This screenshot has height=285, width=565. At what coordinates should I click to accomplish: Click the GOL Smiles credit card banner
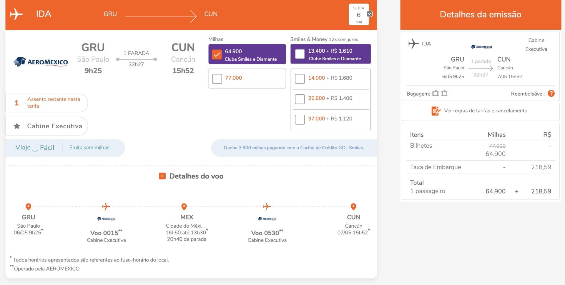294,148
